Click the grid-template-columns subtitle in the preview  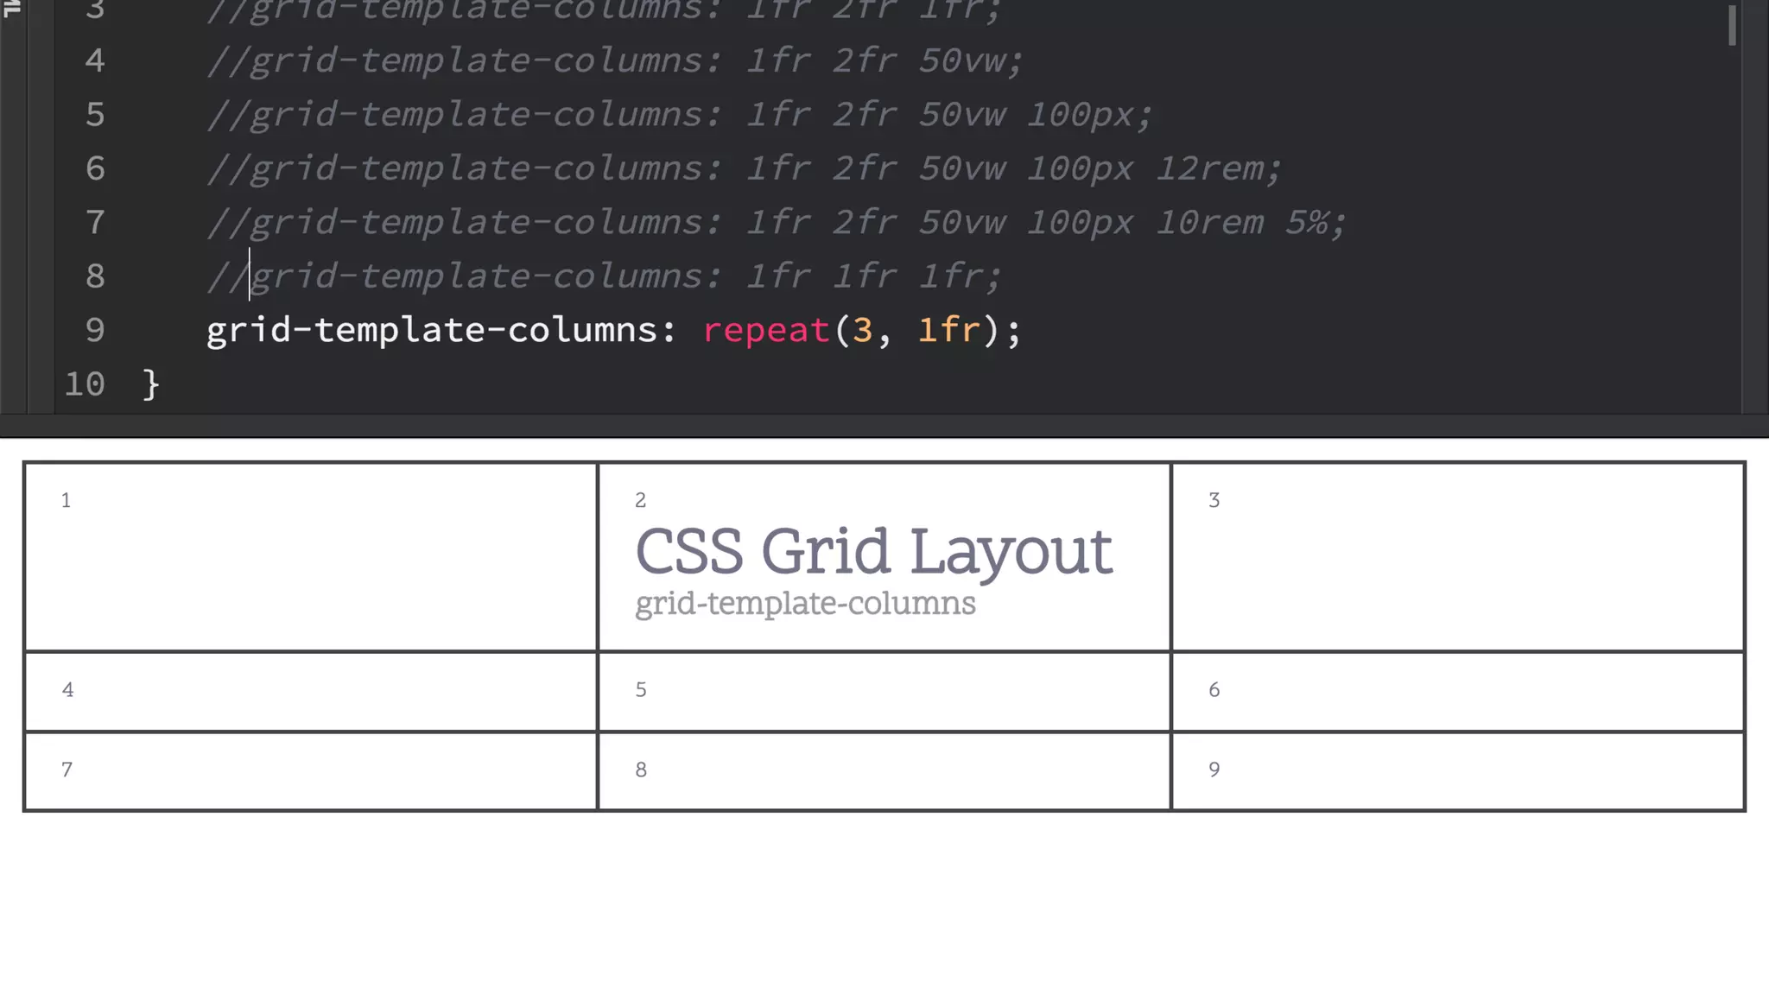point(805,603)
